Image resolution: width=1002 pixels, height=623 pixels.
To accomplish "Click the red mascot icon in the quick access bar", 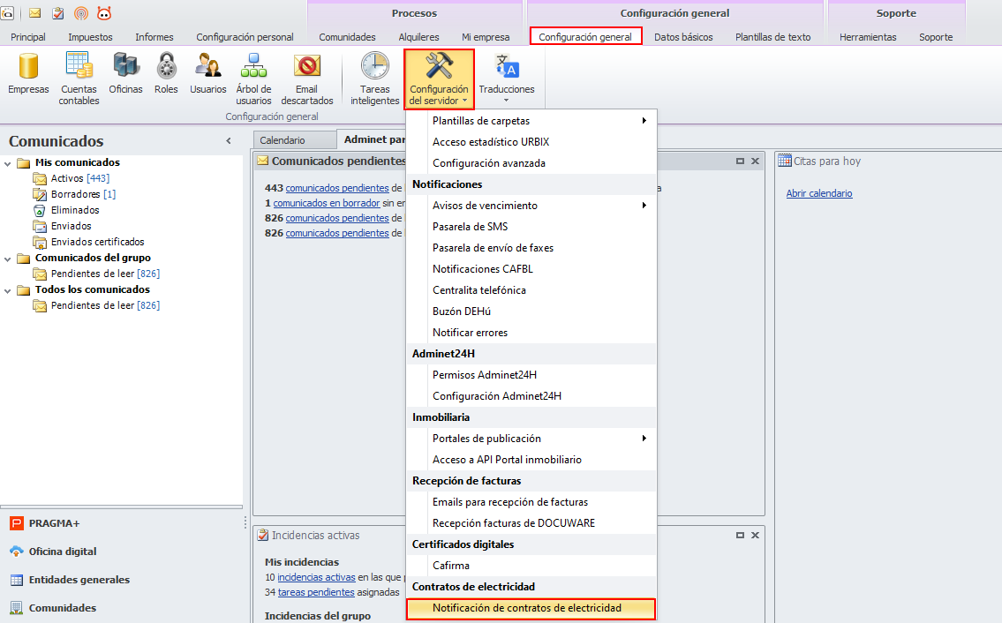I will pos(103,12).
